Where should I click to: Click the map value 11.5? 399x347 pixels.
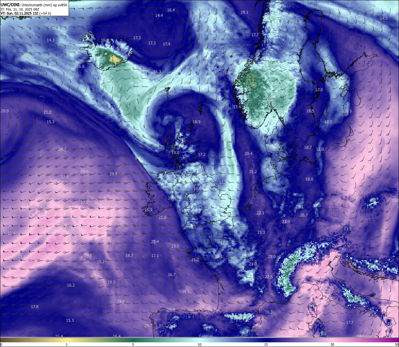coord(348,111)
